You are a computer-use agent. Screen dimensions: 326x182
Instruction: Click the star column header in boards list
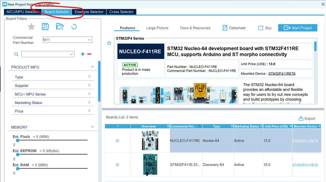pos(118,126)
